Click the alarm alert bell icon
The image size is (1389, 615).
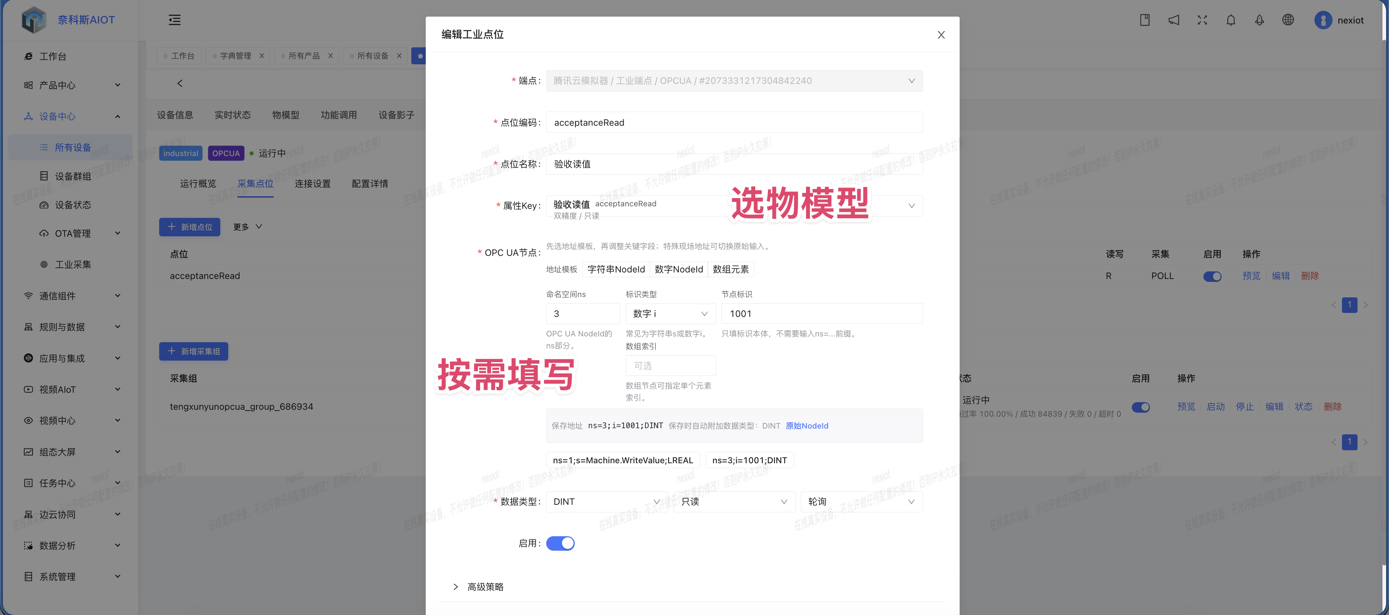click(1260, 20)
